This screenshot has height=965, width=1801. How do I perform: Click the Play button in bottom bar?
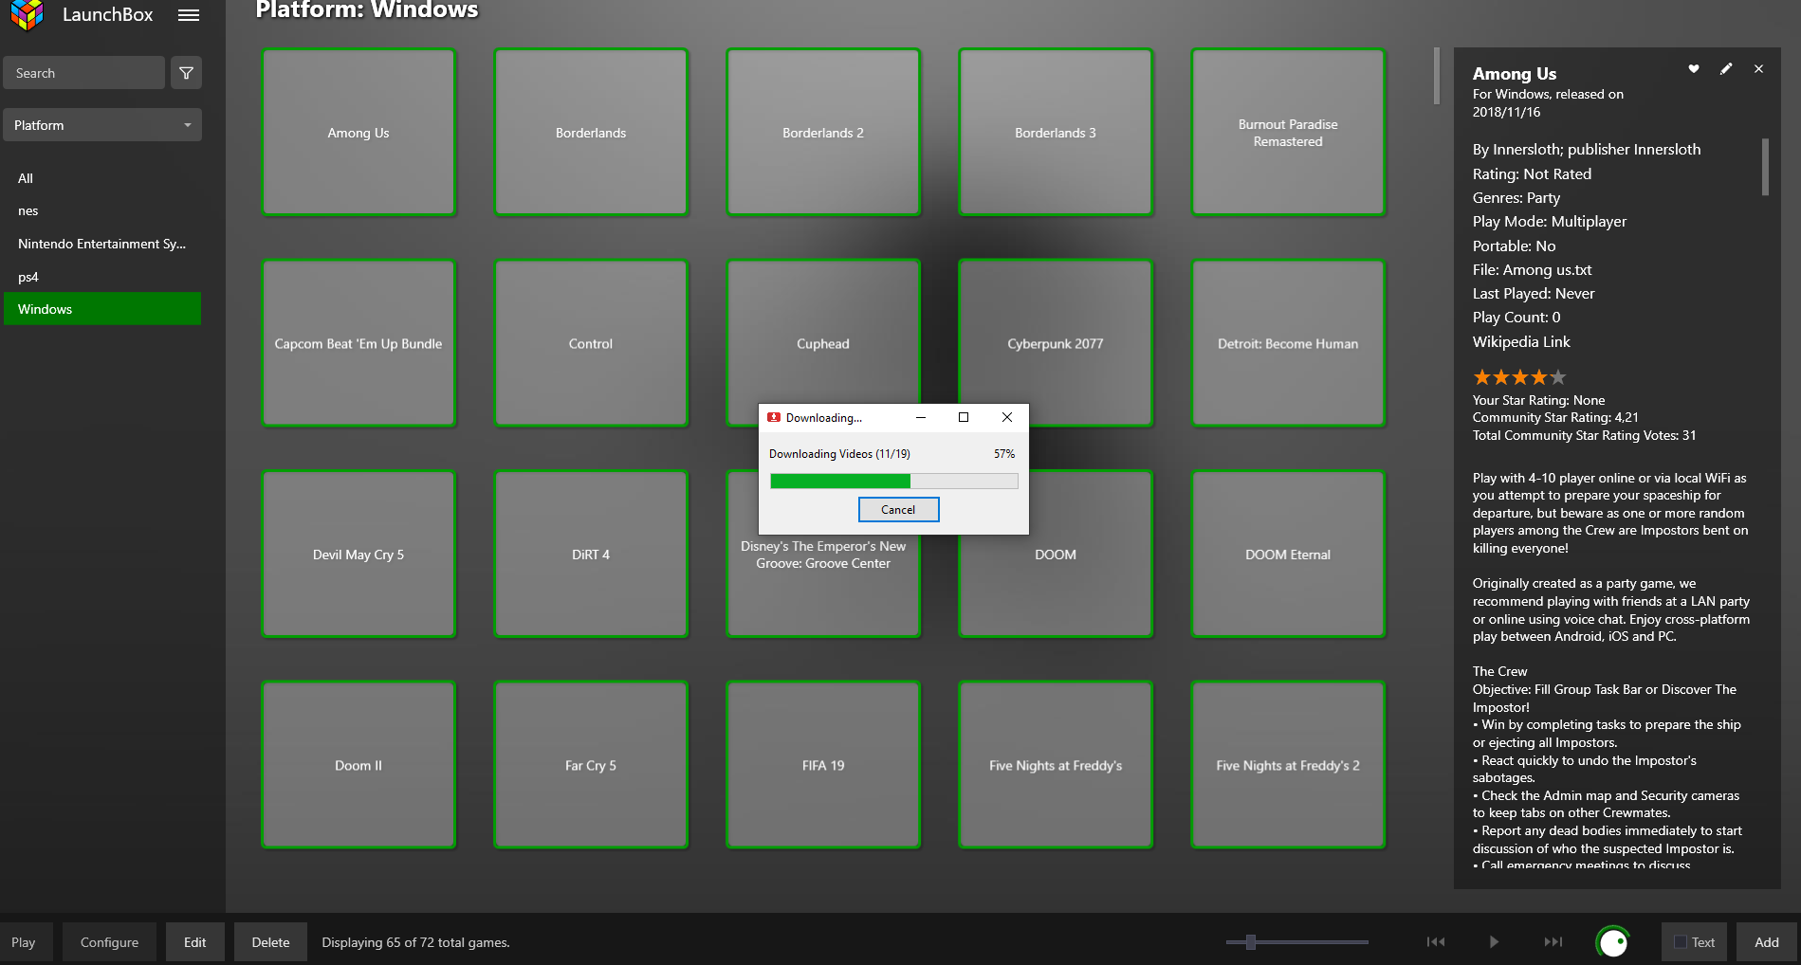click(24, 942)
